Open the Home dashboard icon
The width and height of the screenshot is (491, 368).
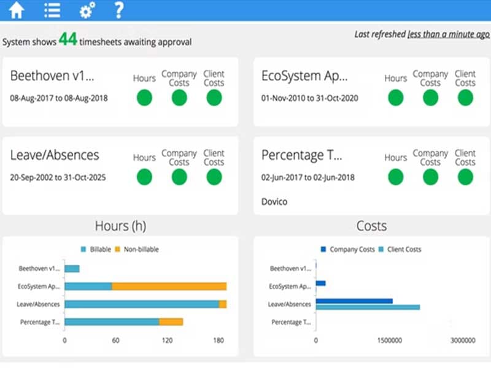(16, 10)
